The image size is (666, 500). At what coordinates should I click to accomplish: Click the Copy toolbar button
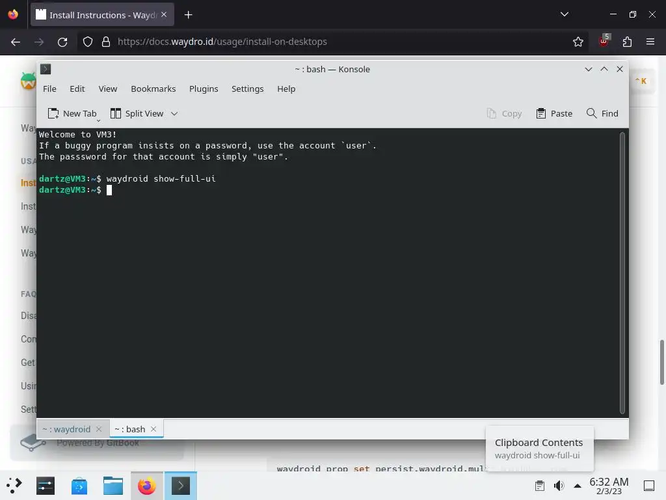(x=504, y=113)
